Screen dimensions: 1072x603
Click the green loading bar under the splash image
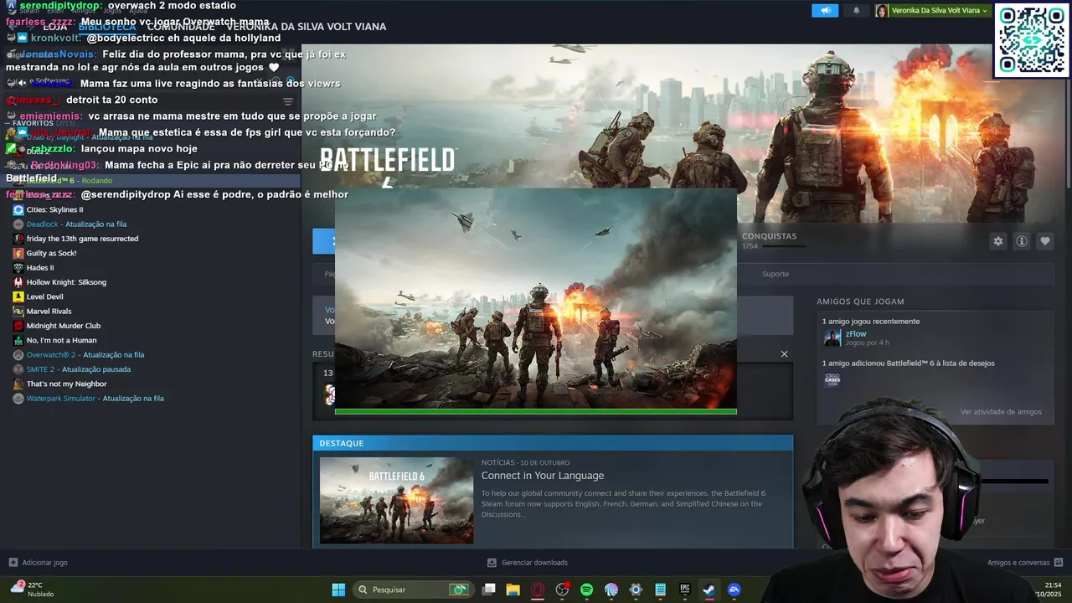tap(536, 411)
